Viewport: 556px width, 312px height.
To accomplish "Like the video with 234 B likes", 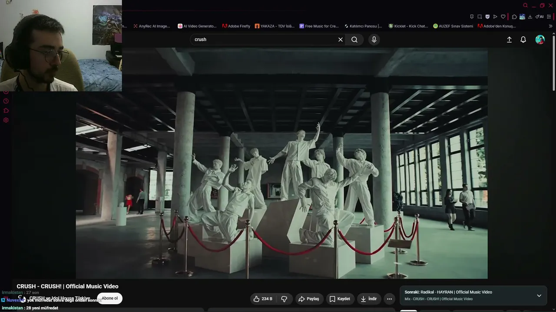I will 262,299.
